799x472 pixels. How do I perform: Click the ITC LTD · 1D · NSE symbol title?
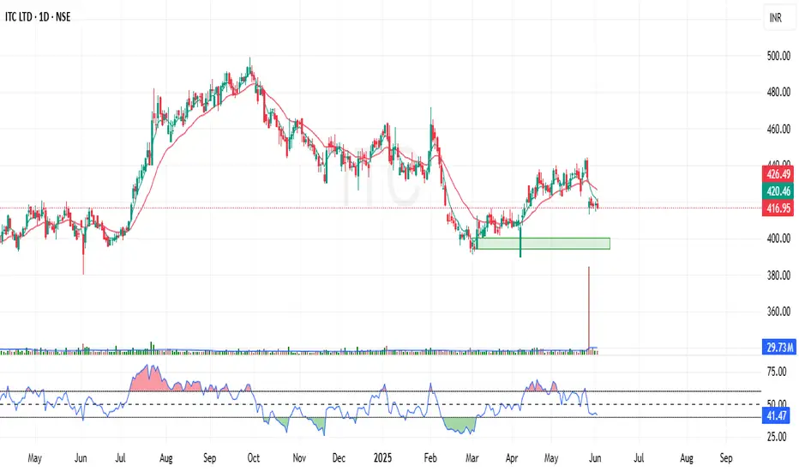(x=38, y=17)
